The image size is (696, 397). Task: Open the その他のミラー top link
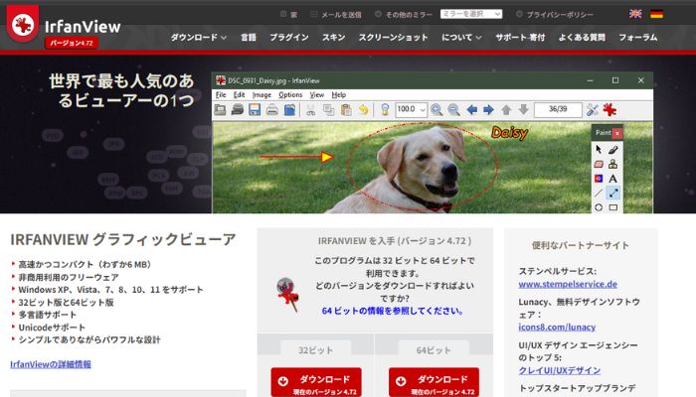(x=409, y=15)
